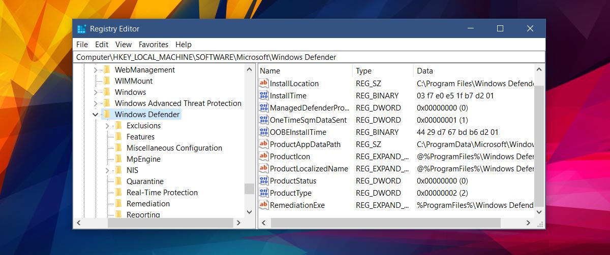Collapse the Windows Defender key
Viewport: 610px width, 255px height.
pos(95,115)
